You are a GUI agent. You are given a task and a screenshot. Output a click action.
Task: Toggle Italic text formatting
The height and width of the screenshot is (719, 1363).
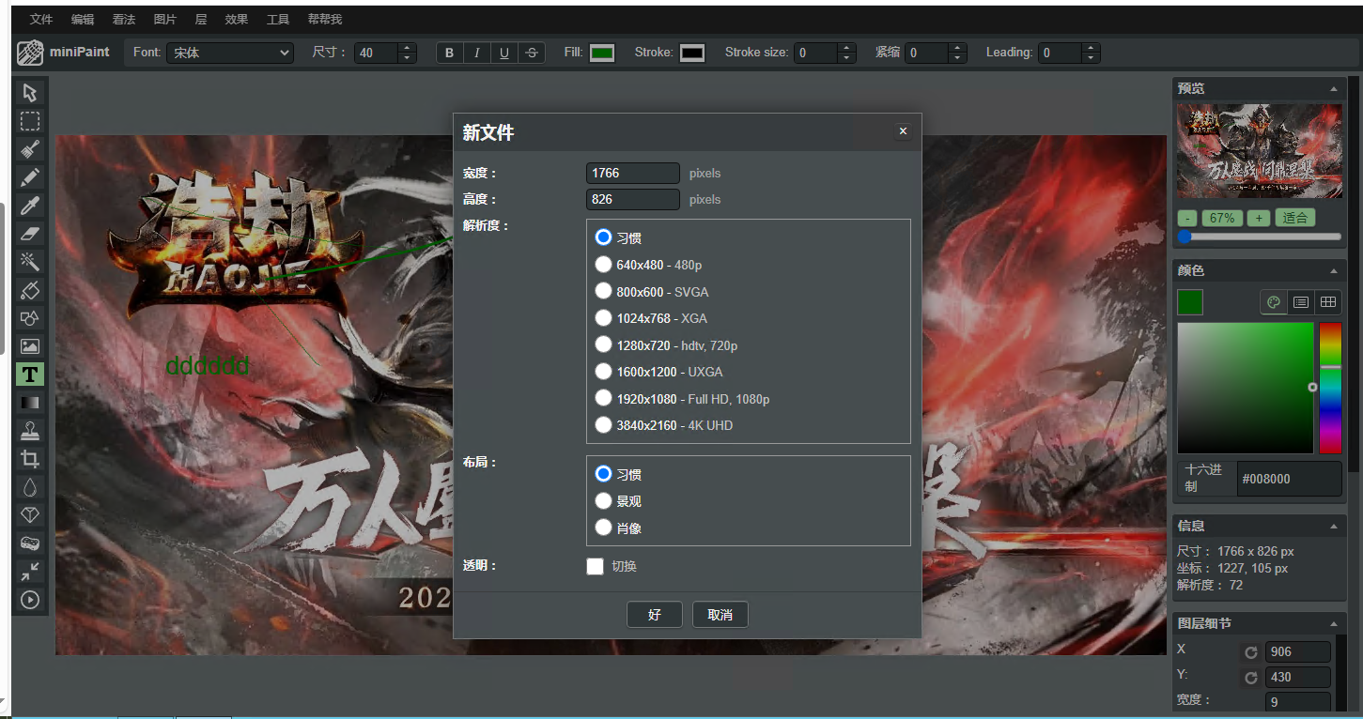pos(476,53)
